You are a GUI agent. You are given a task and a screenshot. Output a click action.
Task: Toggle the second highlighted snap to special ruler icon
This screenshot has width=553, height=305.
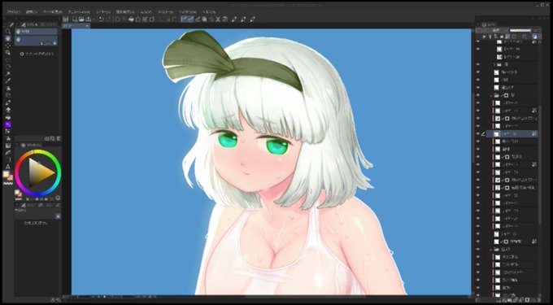(x=191, y=19)
